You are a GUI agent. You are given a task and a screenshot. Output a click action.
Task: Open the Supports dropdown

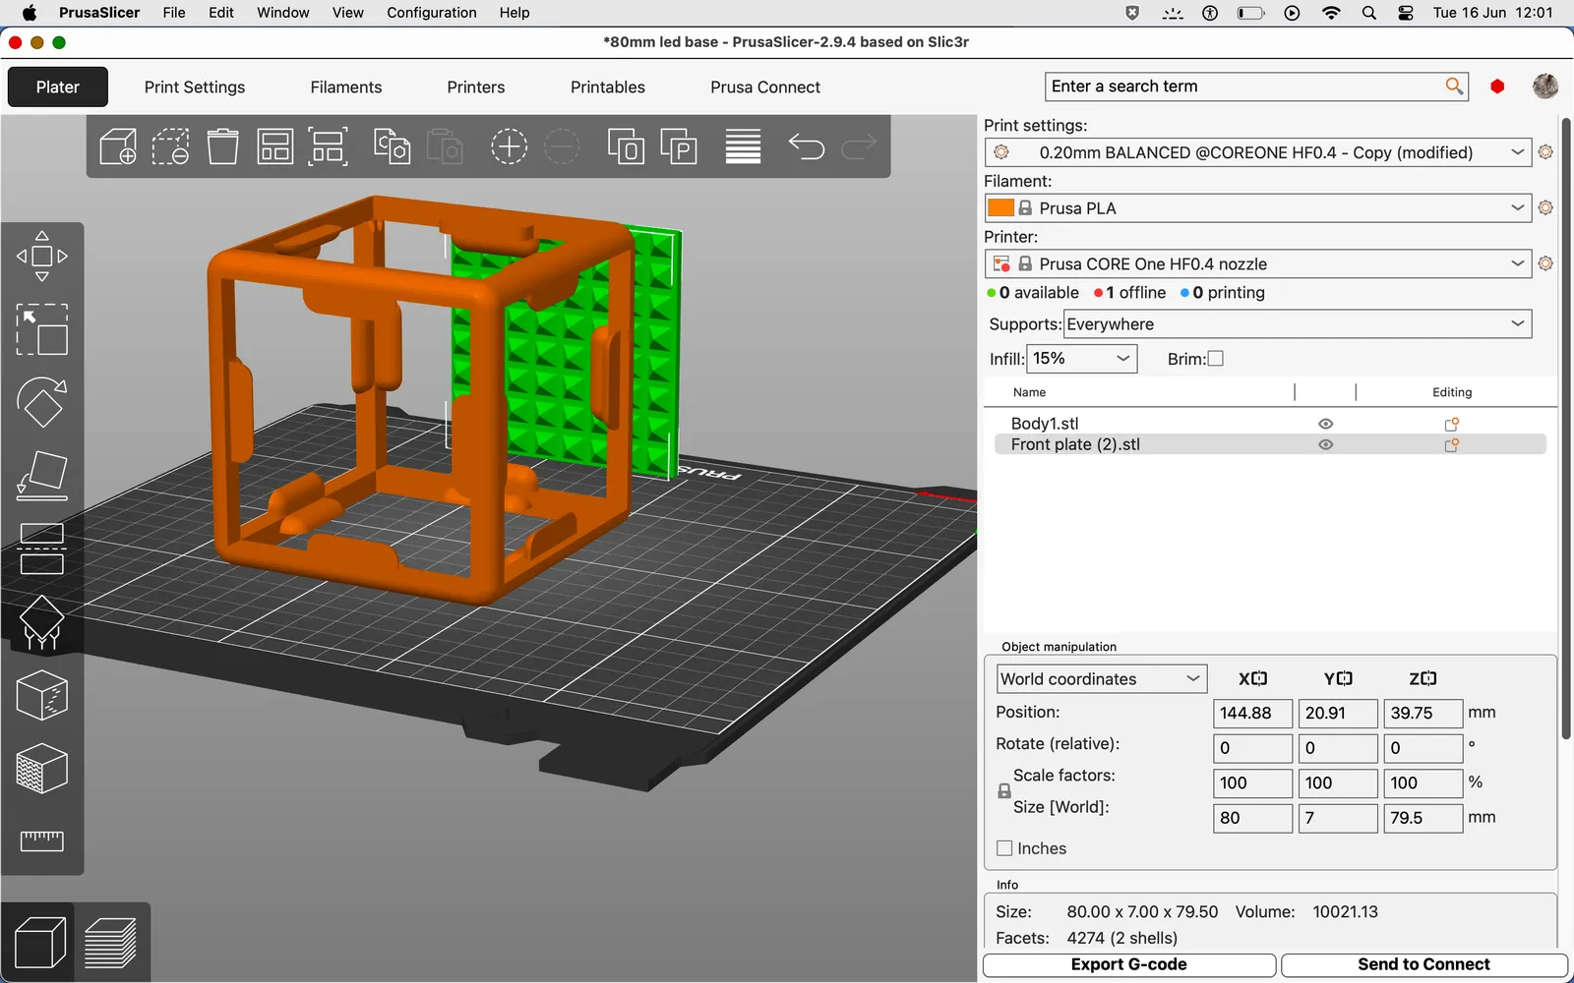(1298, 324)
